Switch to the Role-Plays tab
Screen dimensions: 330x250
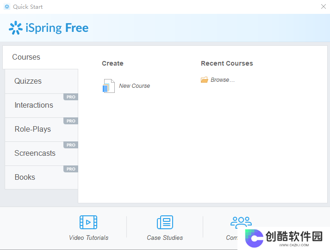42,129
